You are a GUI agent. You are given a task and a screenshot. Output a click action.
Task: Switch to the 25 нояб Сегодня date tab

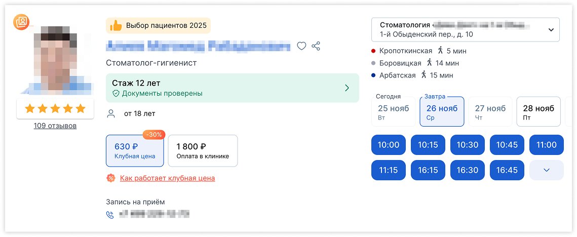point(393,112)
